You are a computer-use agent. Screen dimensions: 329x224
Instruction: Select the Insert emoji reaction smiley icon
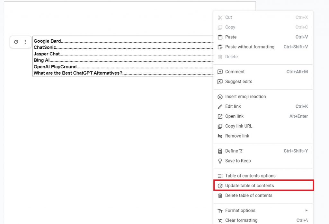point(220,96)
